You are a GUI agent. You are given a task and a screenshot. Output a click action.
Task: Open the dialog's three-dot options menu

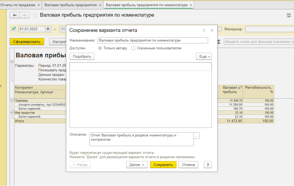click(204, 30)
